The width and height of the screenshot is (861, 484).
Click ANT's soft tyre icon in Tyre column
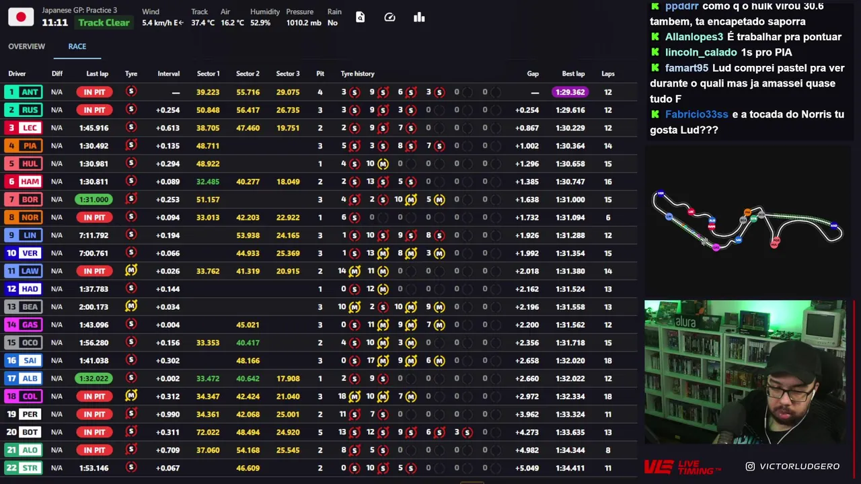click(x=131, y=91)
